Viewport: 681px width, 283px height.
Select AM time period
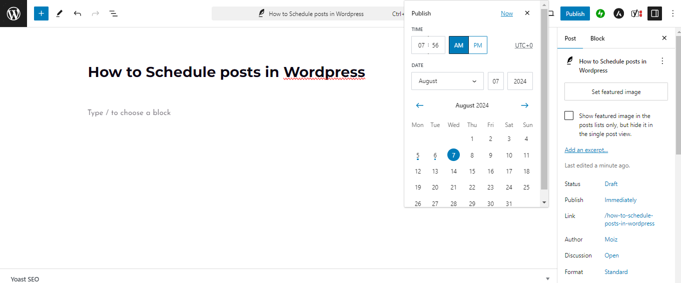459,45
